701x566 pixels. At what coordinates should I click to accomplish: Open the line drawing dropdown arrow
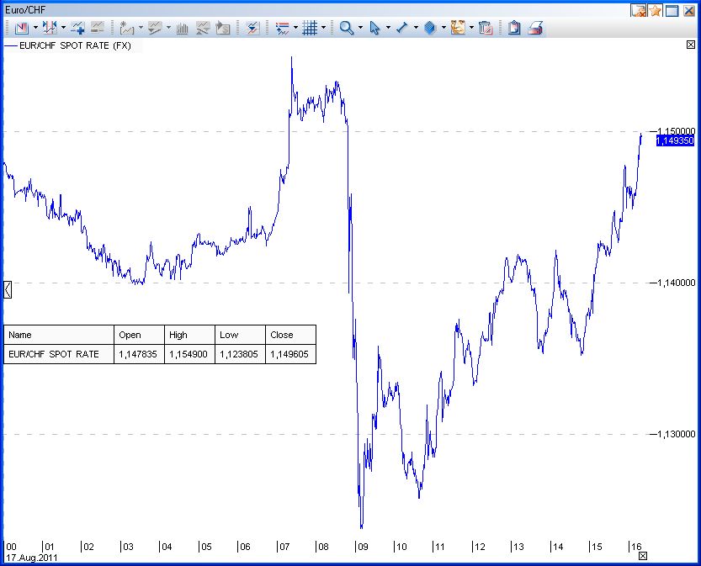pos(416,28)
